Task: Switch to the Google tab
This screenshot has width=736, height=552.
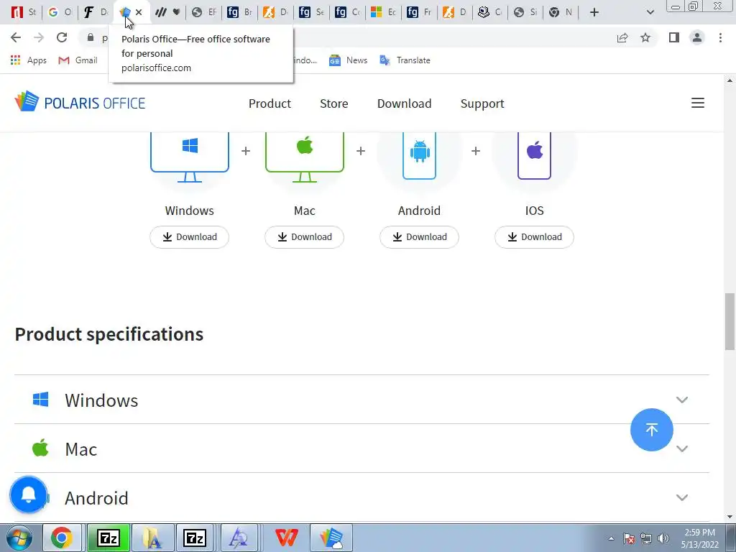Action: point(60,12)
